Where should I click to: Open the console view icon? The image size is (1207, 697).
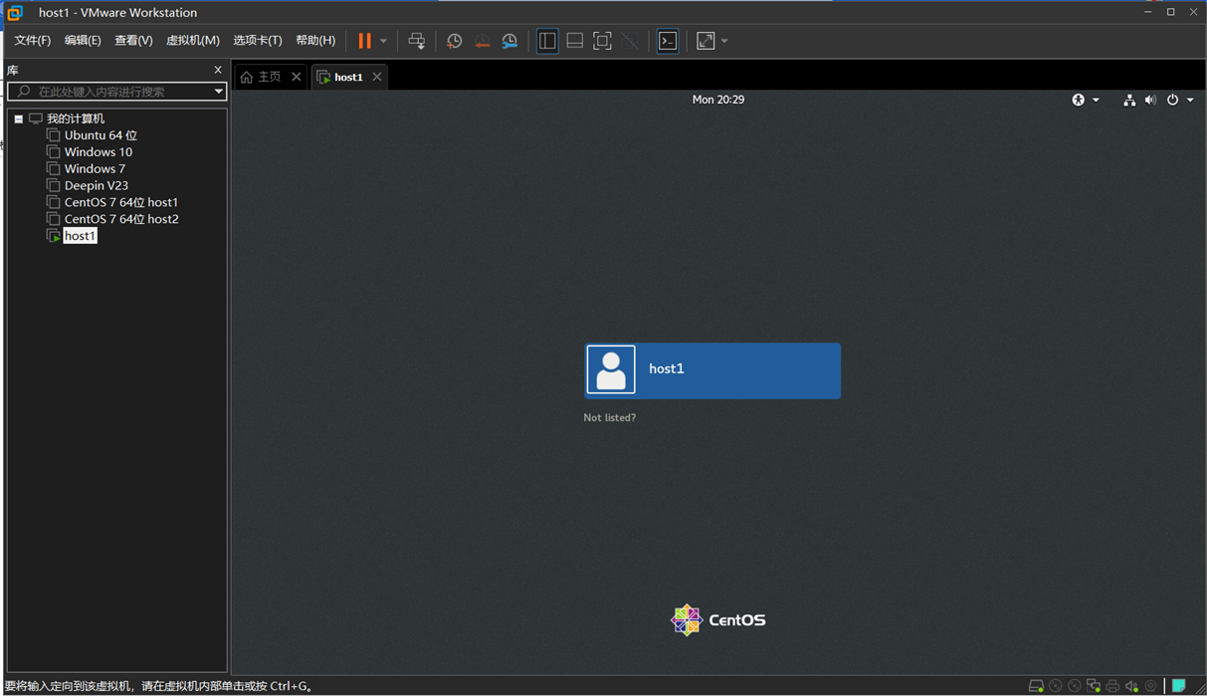click(x=668, y=41)
